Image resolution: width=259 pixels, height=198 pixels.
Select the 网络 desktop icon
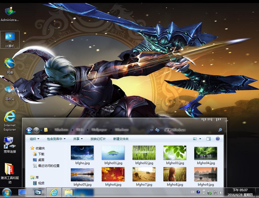10,66
